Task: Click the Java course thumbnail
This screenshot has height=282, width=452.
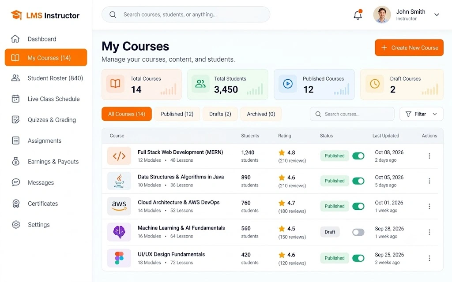Action: pos(119,181)
